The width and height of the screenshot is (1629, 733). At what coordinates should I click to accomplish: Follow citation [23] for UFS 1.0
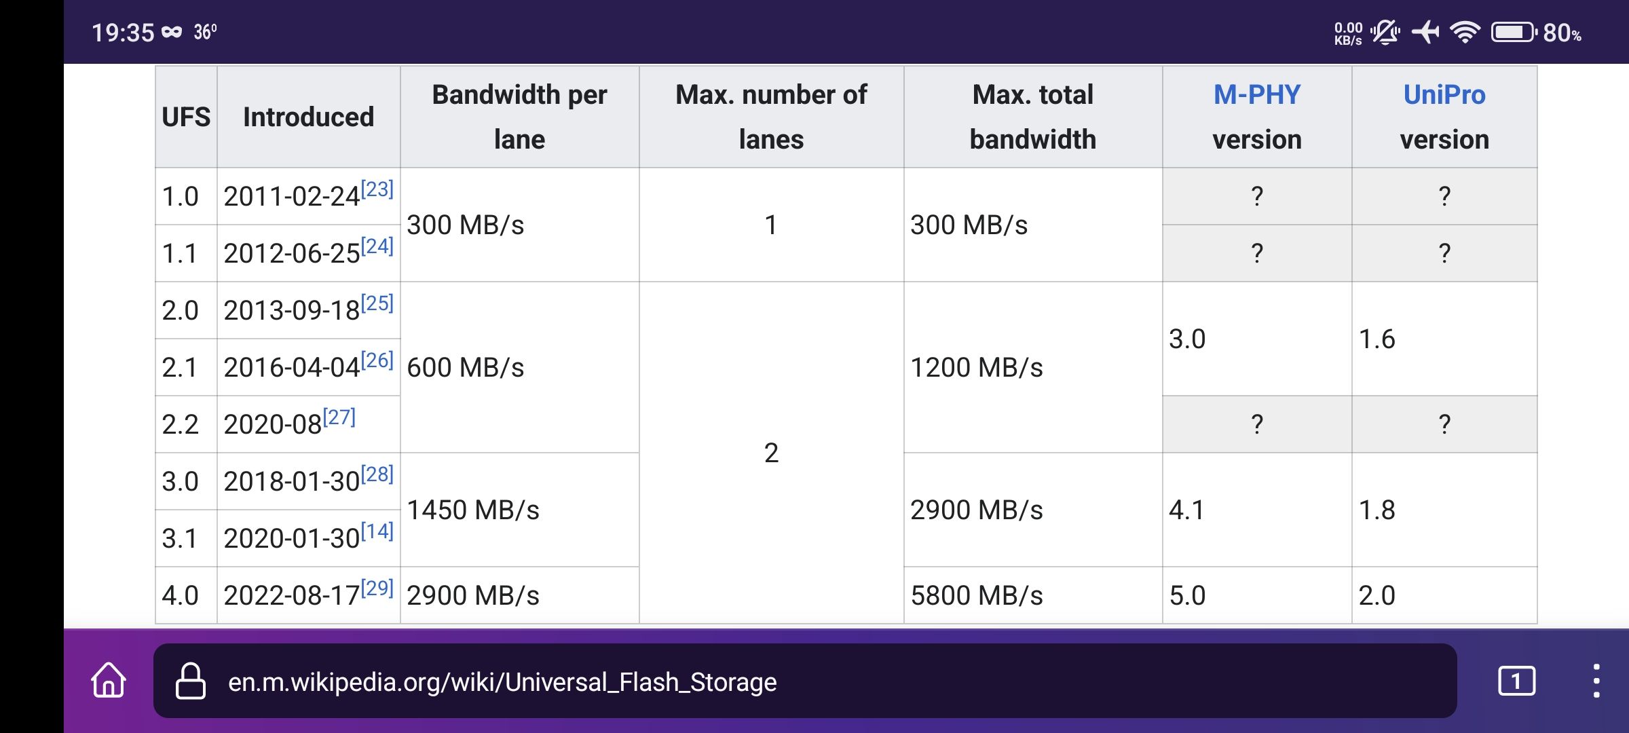pos(377,189)
